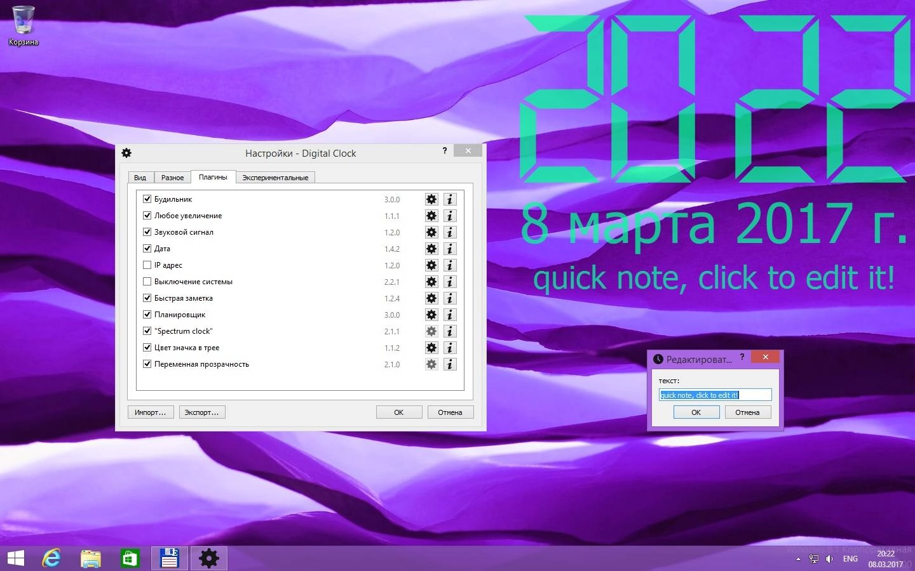The image size is (915, 571).
Task: Confirm settings dialog with OK
Action: coord(399,412)
